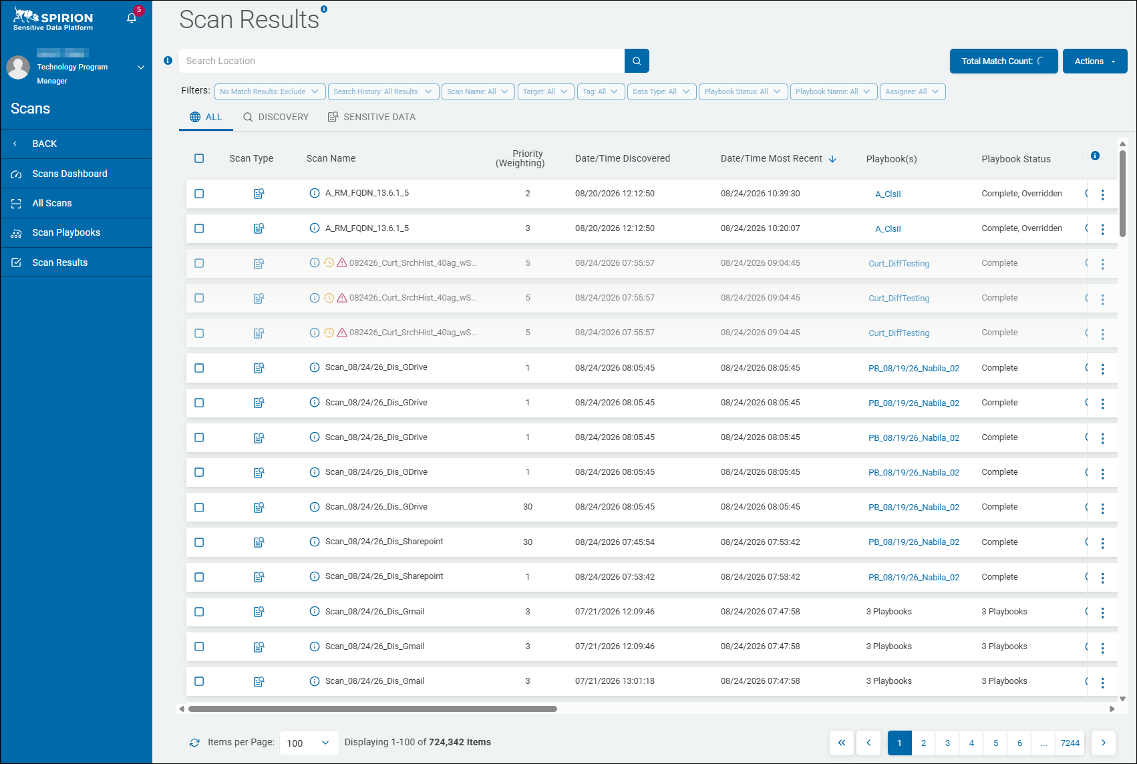1137x764 pixels.
Task: Select checkbox for A_RM_FQDN_13.6.1_5 priority 2
Action: (199, 194)
